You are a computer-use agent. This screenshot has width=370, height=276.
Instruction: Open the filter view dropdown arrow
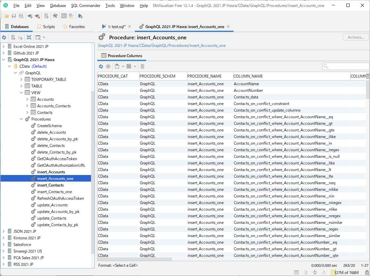[44, 37]
